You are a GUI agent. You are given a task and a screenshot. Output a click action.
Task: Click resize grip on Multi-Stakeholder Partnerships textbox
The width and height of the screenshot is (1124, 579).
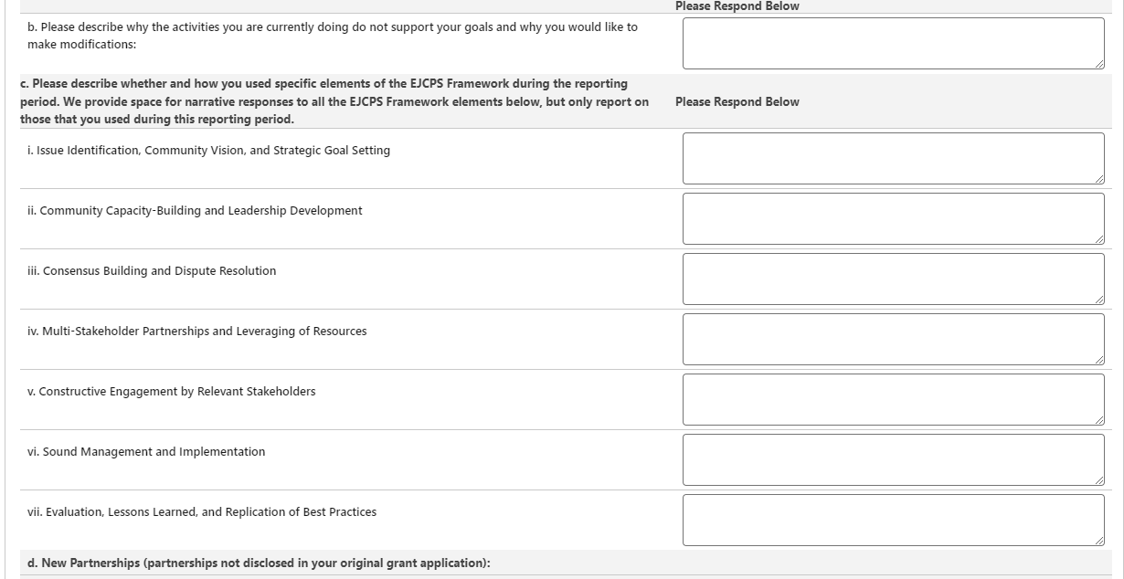coord(1098,360)
